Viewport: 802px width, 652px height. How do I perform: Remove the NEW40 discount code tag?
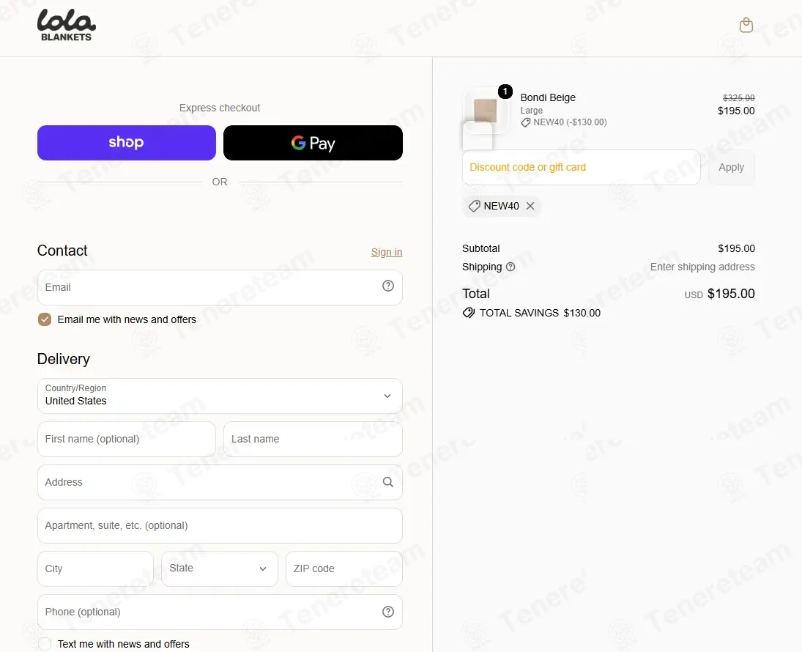click(x=530, y=206)
